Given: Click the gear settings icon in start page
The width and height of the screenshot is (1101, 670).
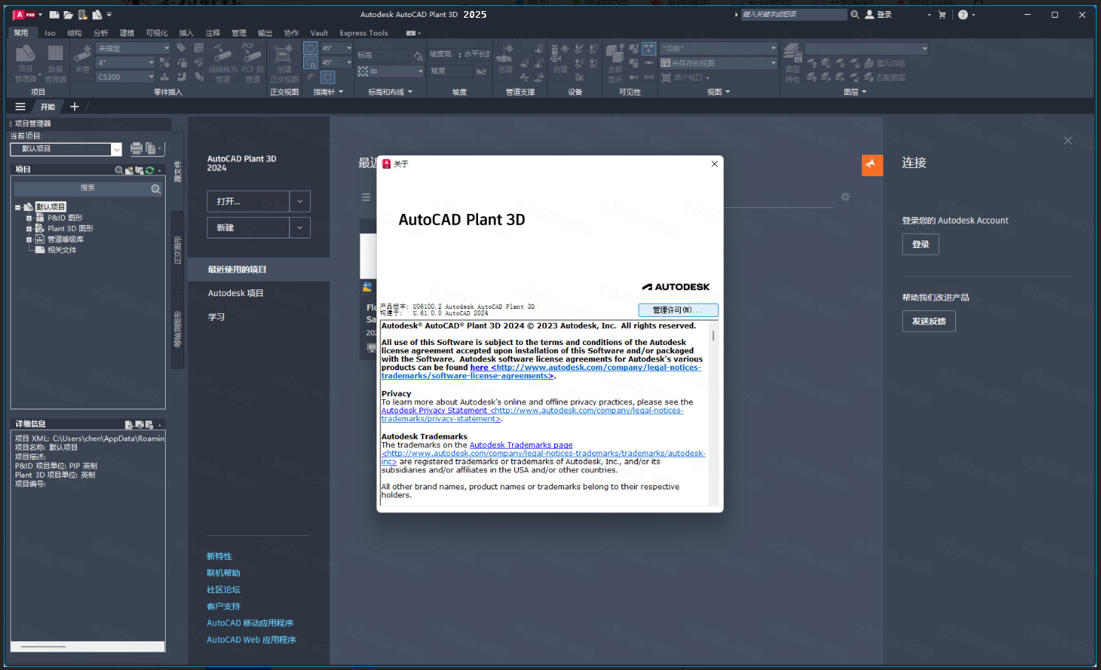Looking at the screenshot, I should (x=845, y=197).
